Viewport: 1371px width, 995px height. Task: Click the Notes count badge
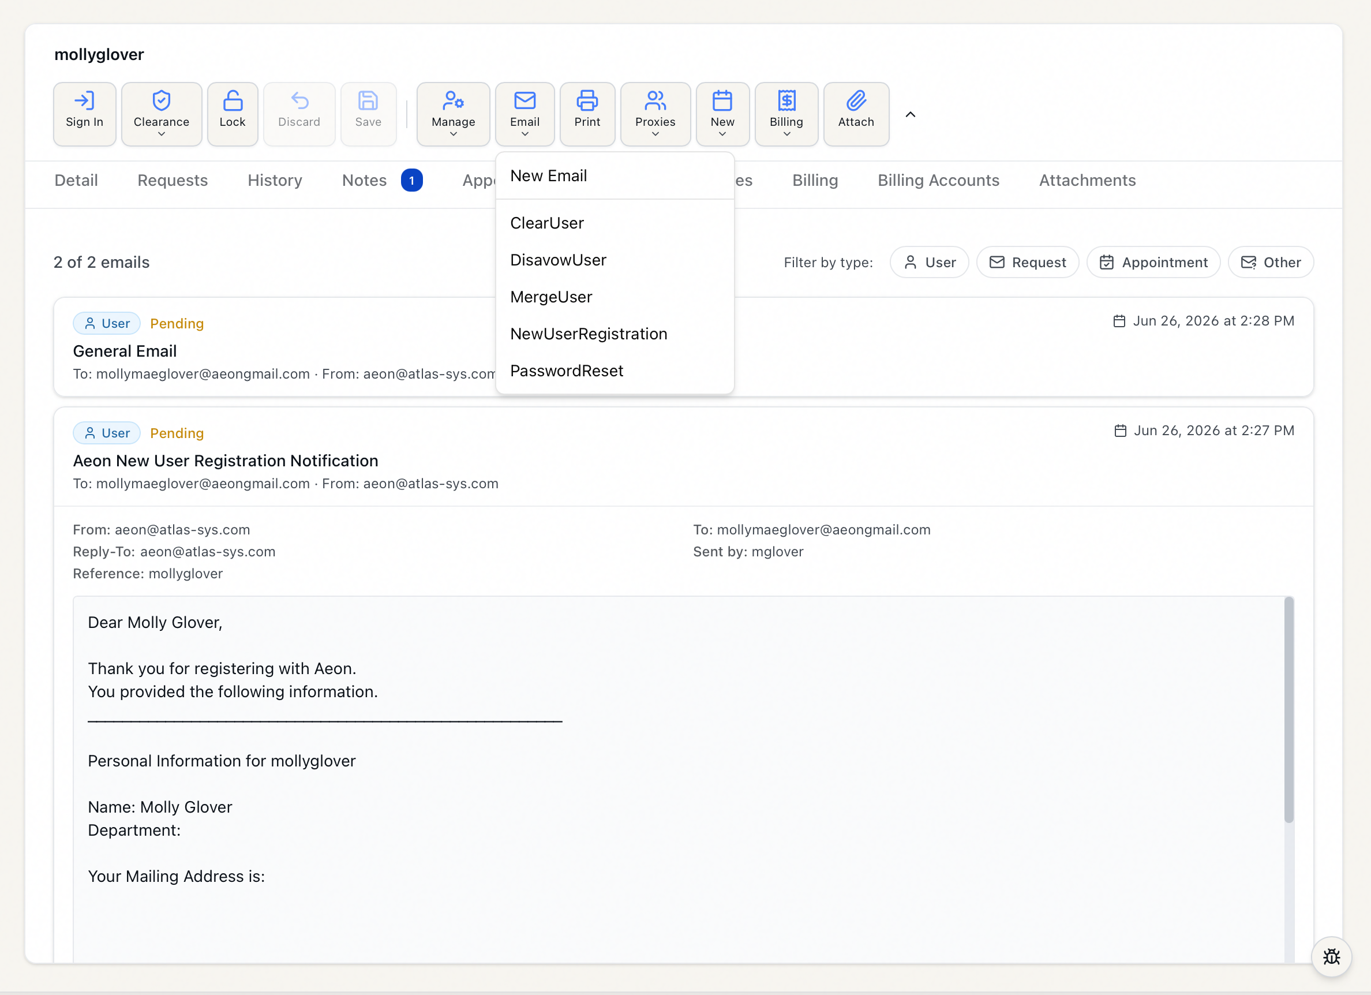click(411, 180)
